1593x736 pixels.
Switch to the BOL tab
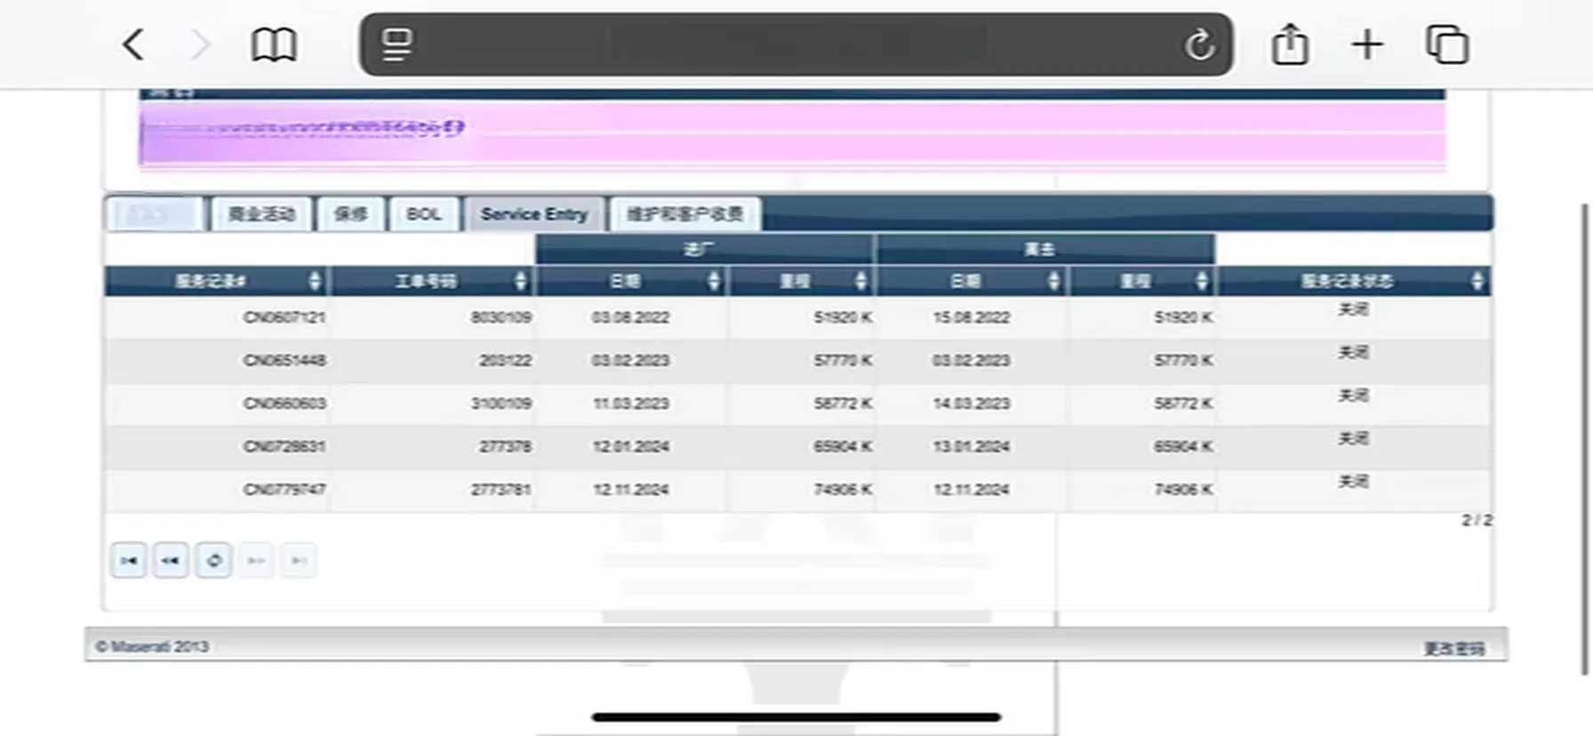click(424, 214)
